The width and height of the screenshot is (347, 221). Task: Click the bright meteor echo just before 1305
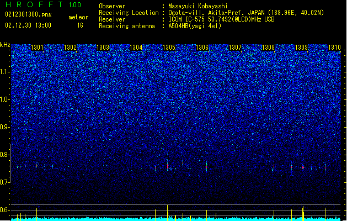(x=168, y=166)
